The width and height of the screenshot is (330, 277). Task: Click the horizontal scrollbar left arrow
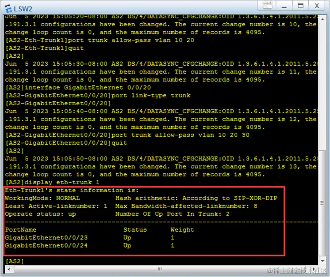click(x=9, y=269)
